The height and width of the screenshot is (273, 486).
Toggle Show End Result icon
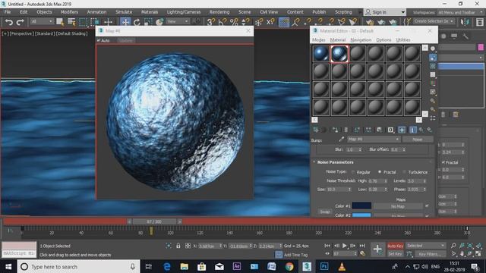[412, 130]
